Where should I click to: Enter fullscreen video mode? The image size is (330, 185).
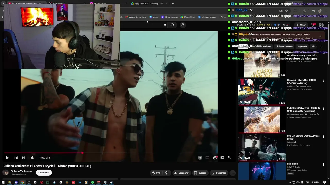click(x=230, y=158)
